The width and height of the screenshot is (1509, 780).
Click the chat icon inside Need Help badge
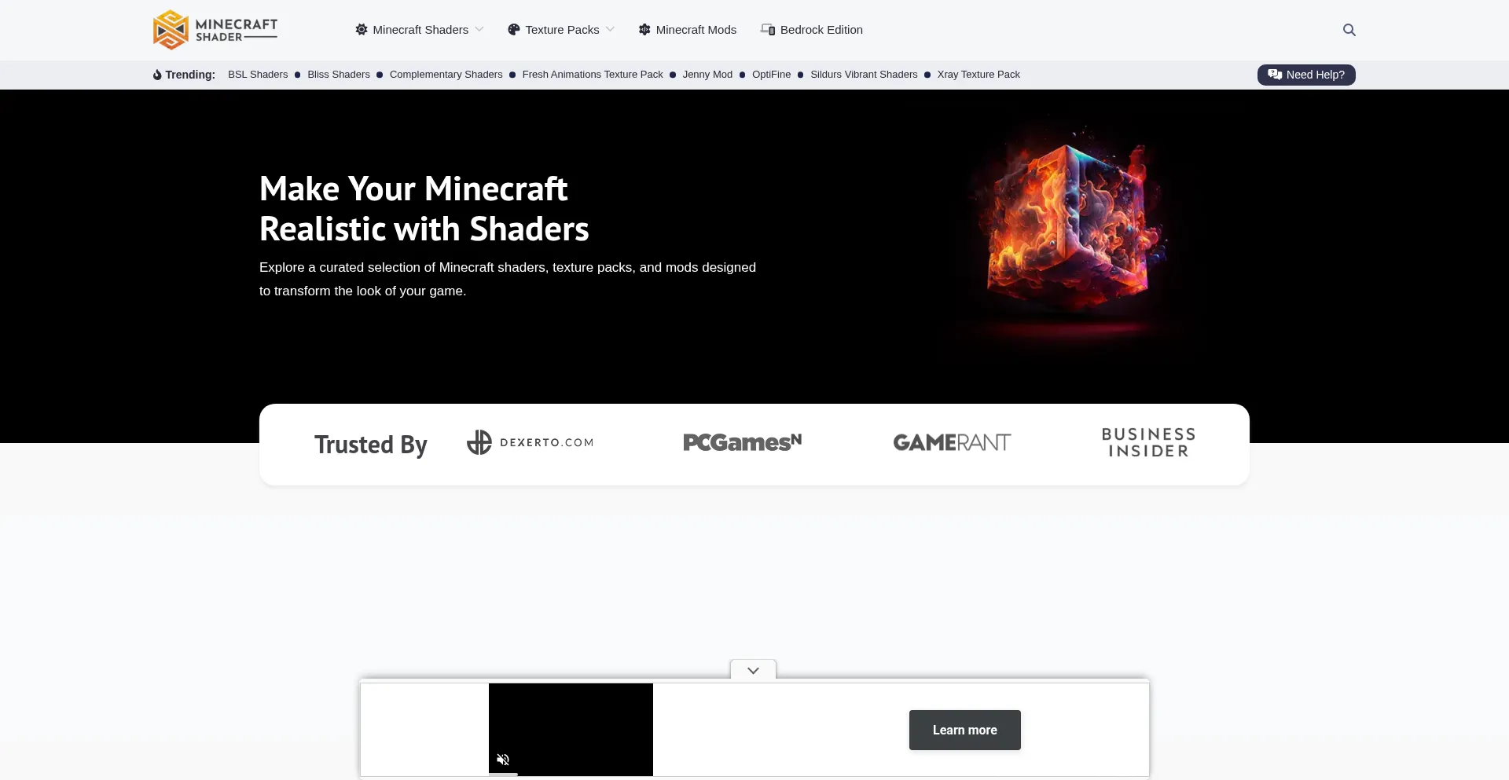coord(1273,75)
